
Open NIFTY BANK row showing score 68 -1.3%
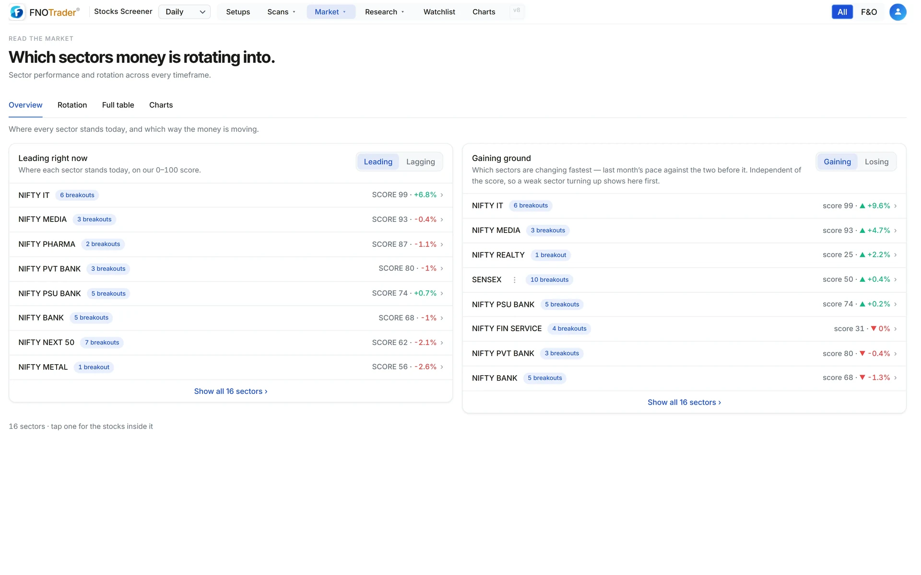[x=684, y=378]
